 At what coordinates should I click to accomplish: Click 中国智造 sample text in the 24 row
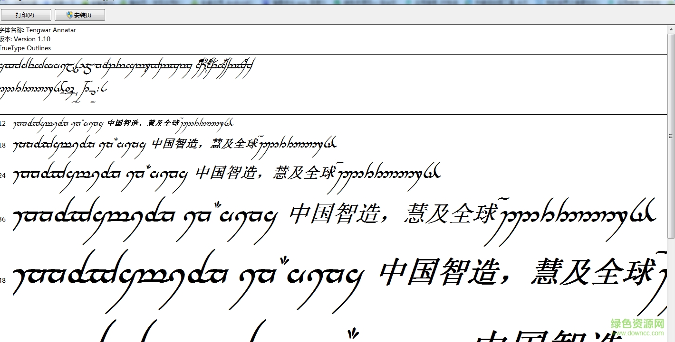[x=225, y=173]
